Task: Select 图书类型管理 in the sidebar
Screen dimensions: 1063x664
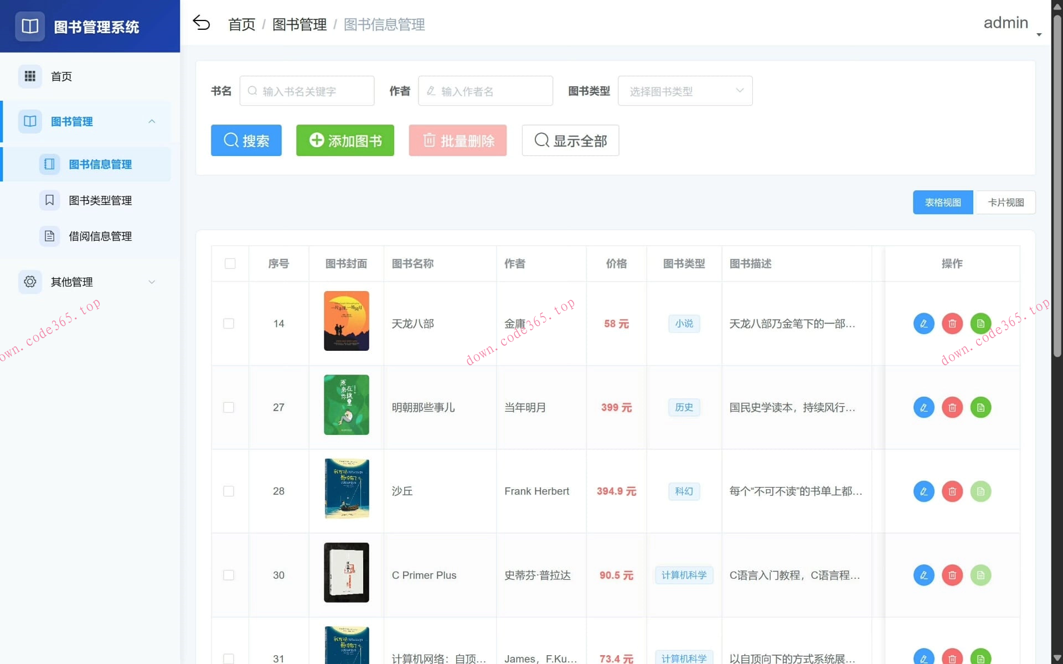Action: click(100, 200)
